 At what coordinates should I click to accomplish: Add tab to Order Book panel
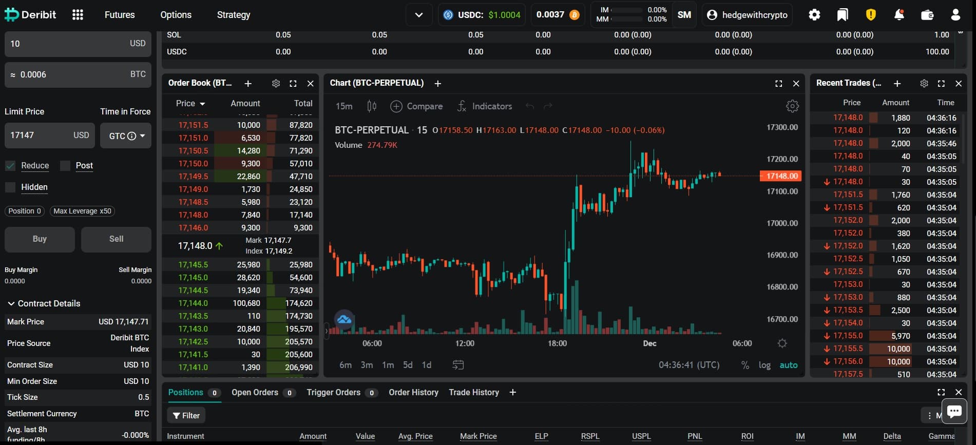coord(248,83)
